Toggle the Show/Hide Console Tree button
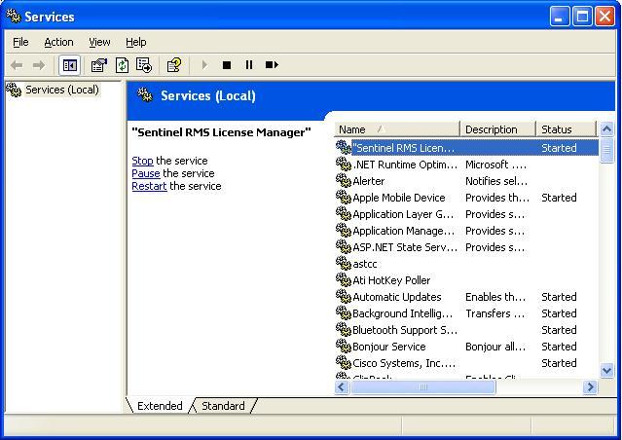The image size is (622, 440). (x=69, y=65)
